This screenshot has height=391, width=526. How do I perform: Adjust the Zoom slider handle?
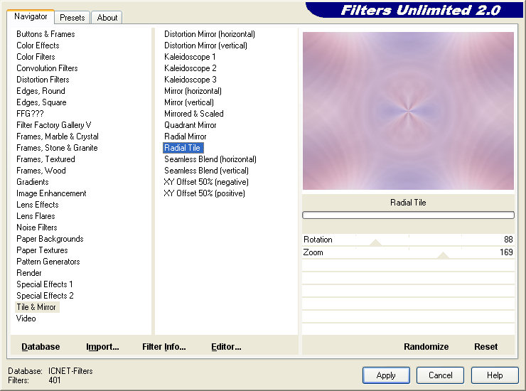tap(443, 255)
